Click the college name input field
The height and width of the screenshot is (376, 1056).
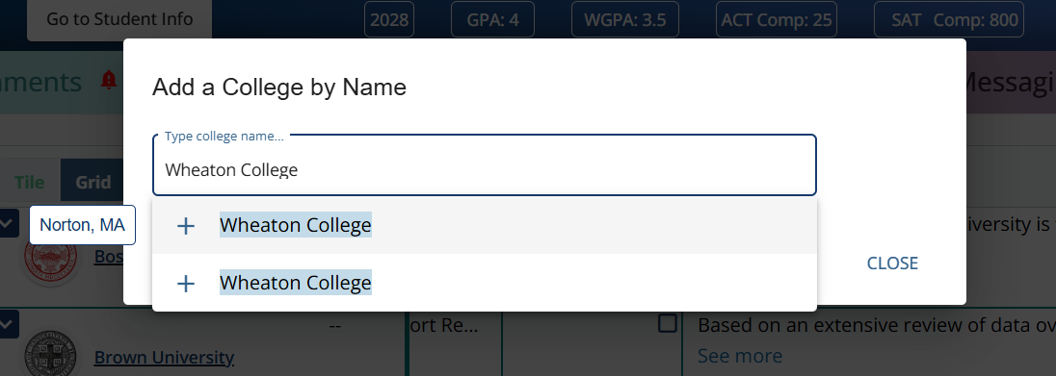485,165
